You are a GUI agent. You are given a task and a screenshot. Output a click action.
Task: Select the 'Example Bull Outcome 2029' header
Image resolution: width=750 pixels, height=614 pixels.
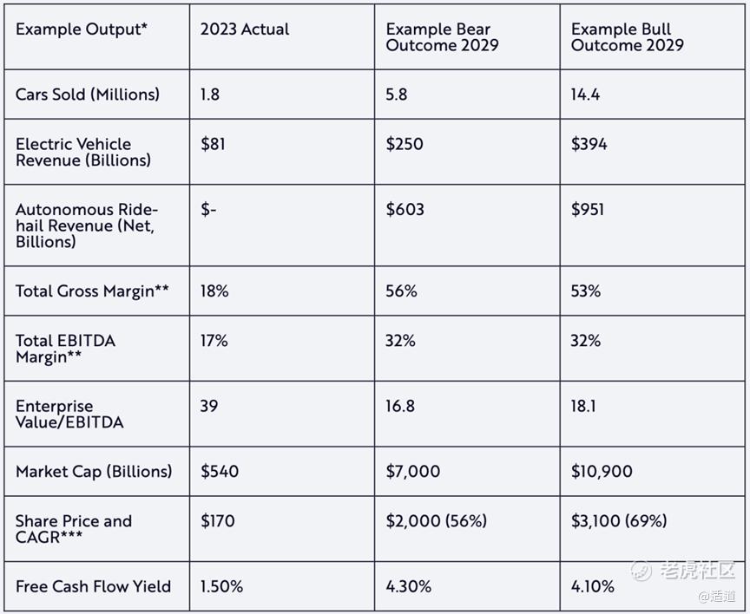click(627, 37)
